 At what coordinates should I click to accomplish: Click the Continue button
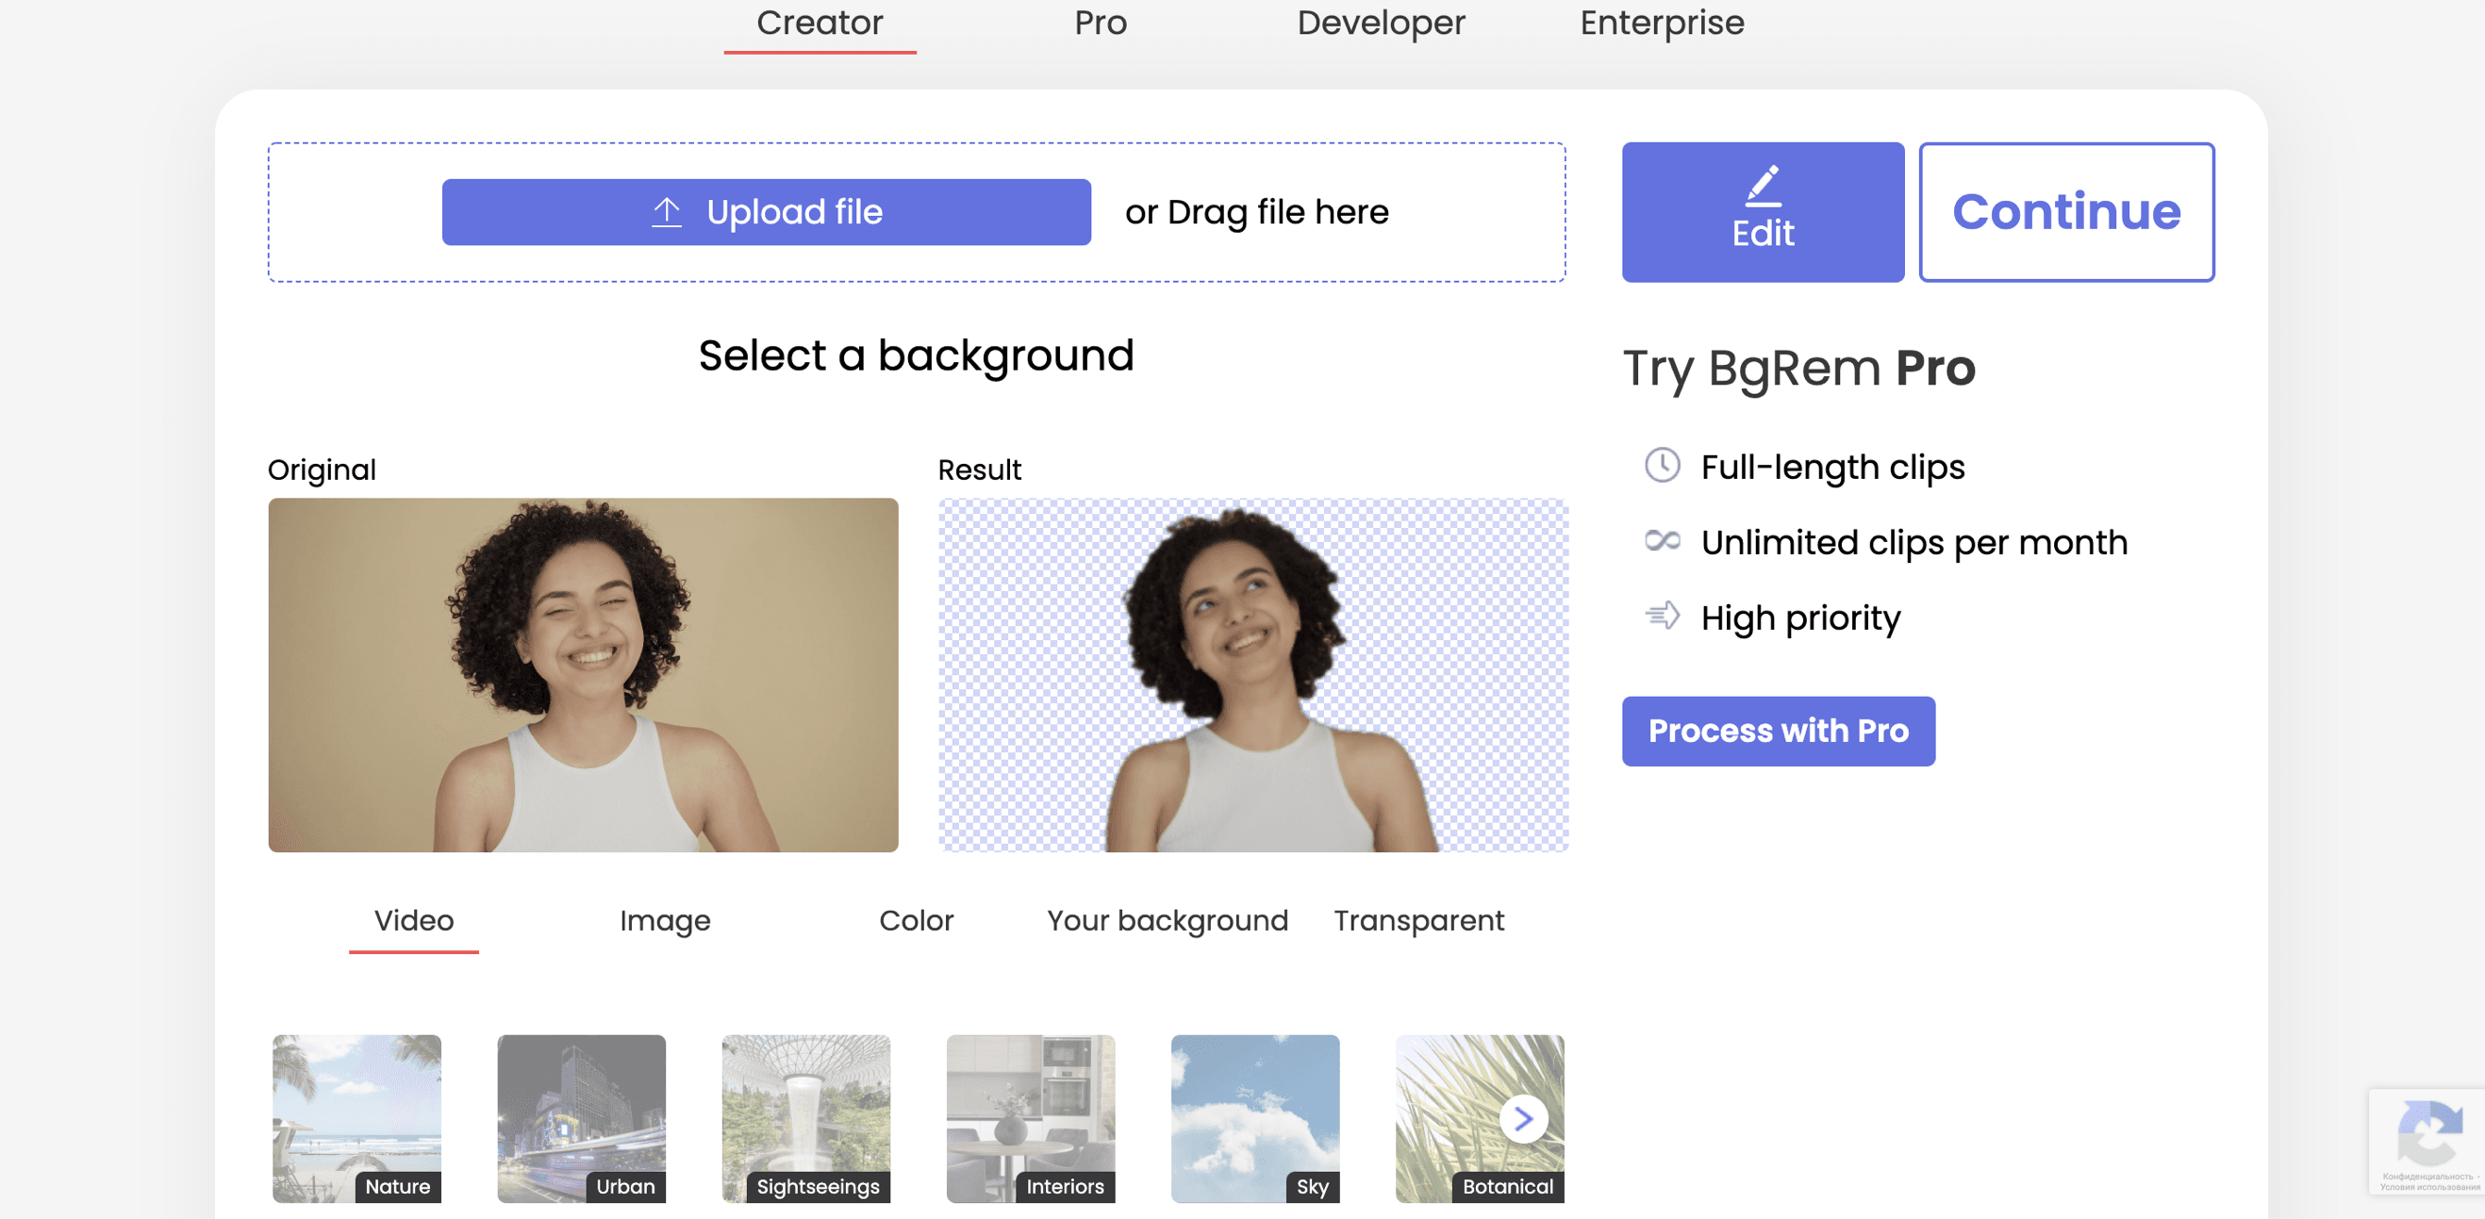[2066, 212]
